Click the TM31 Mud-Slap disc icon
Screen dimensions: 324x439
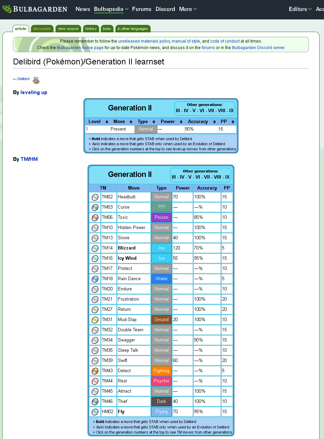[x=95, y=320]
